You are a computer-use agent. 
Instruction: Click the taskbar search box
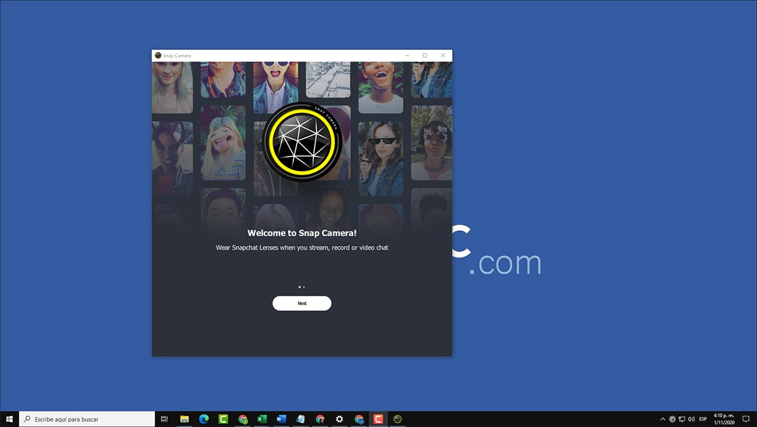point(87,419)
